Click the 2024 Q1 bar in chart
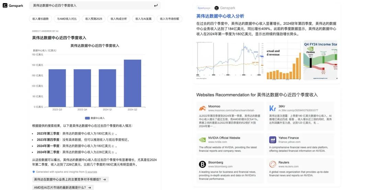Image resolution: width=371 pixels, height=190 pixels. point(108,88)
